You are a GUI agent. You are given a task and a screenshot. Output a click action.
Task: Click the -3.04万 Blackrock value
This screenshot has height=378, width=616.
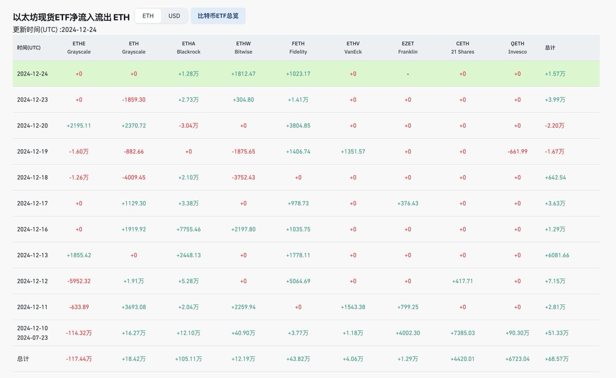[188, 126]
